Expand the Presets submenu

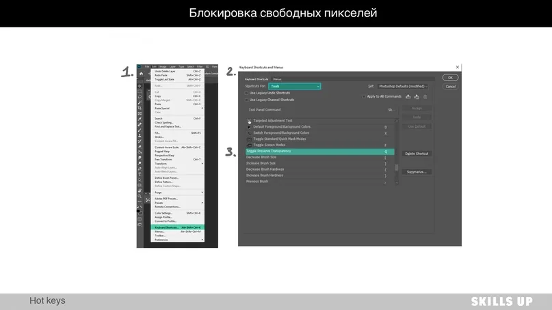[x=177, y=203]
